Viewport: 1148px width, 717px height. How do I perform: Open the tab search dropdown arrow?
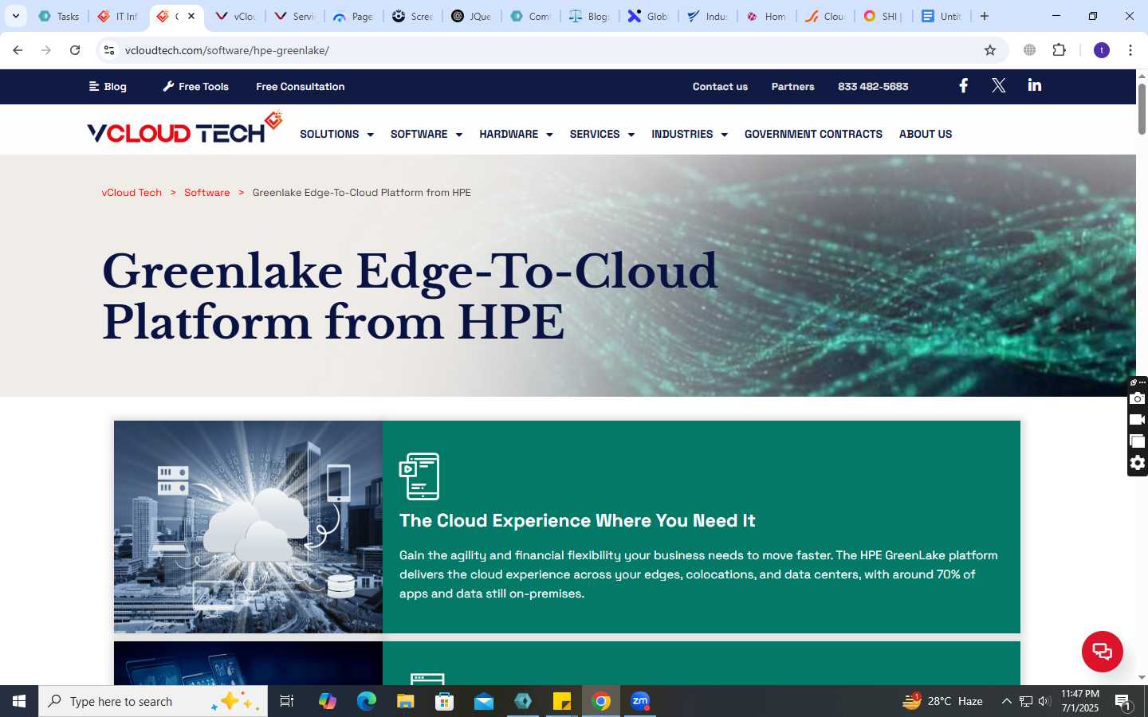click(x=15, y=16)
